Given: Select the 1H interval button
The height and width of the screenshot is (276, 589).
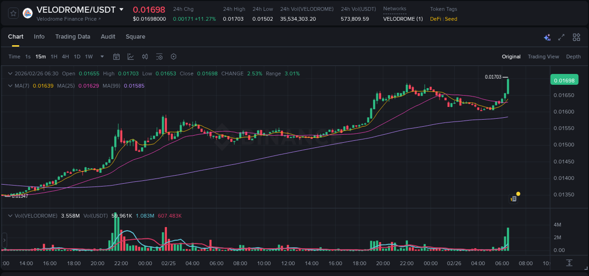Looking at the screenshot, I should [54, 57].
